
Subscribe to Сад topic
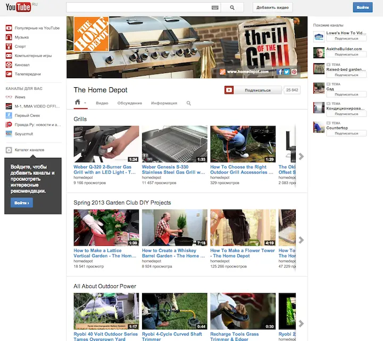[346, 94]
